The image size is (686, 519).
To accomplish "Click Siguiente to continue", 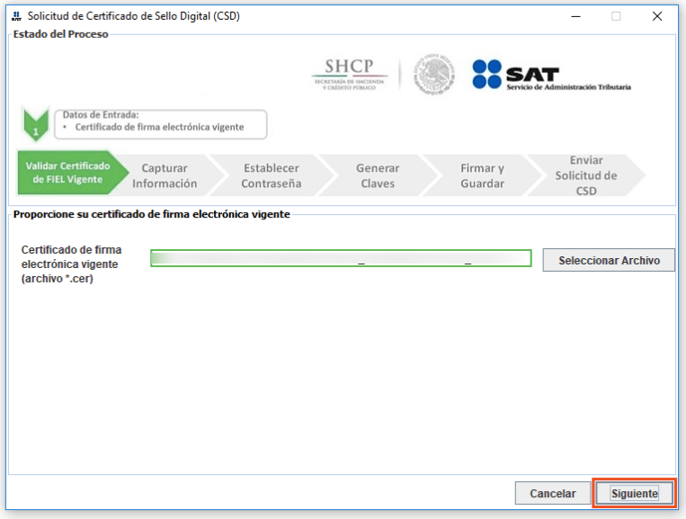I will [635, 493].
